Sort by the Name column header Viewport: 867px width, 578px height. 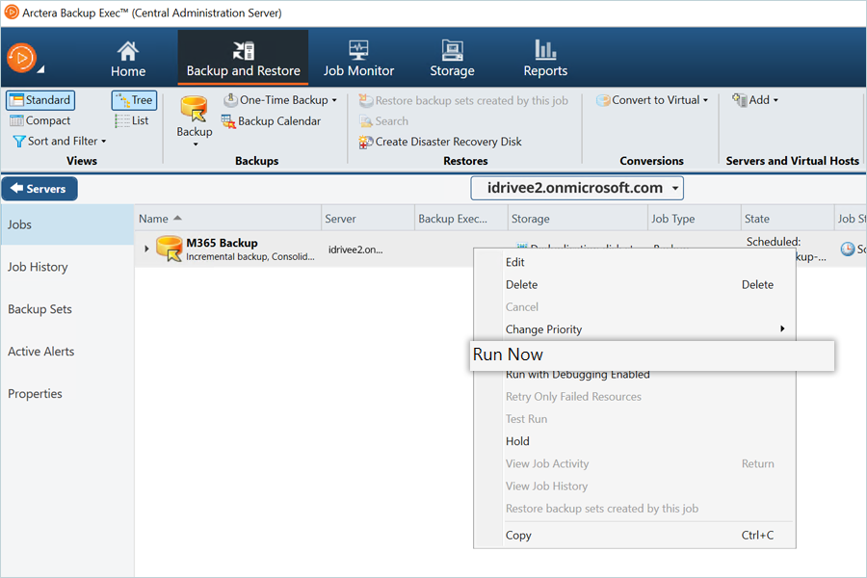[154, 219]
